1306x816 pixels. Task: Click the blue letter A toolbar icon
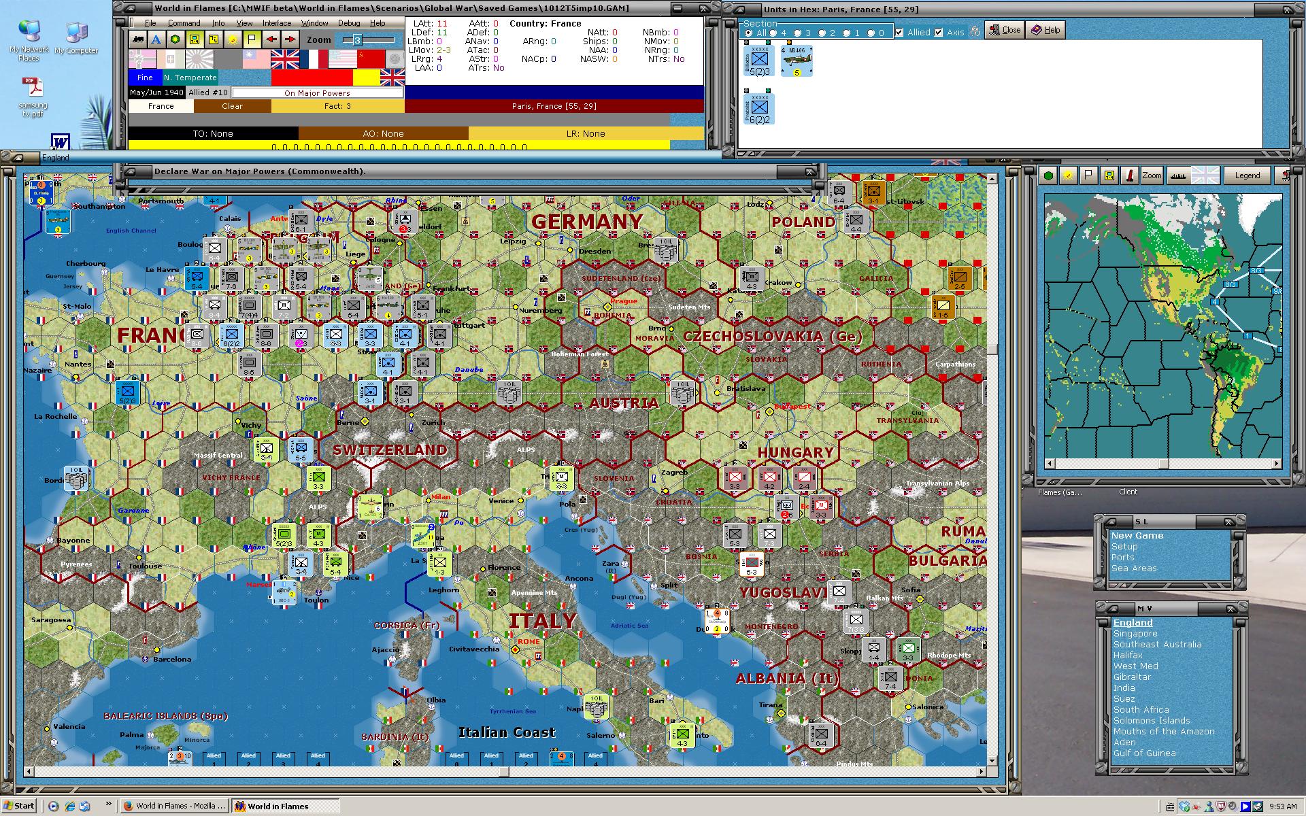pos(156,39)
